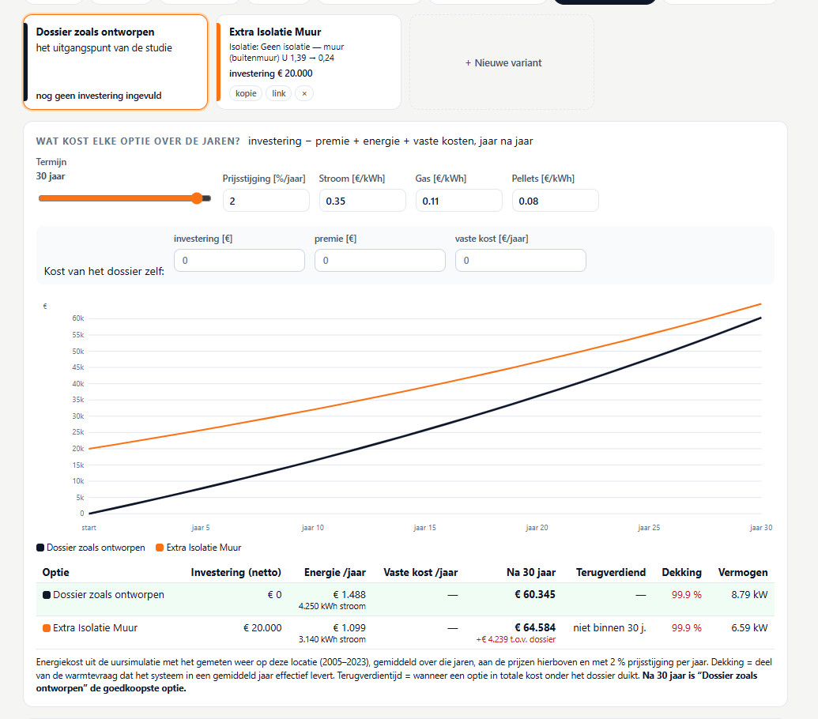Toggle the orange Extra Isolatie Muur legend swatch
Image resolution: width=818 pixels, height=719 pixels.
click(x=160, y=548)
